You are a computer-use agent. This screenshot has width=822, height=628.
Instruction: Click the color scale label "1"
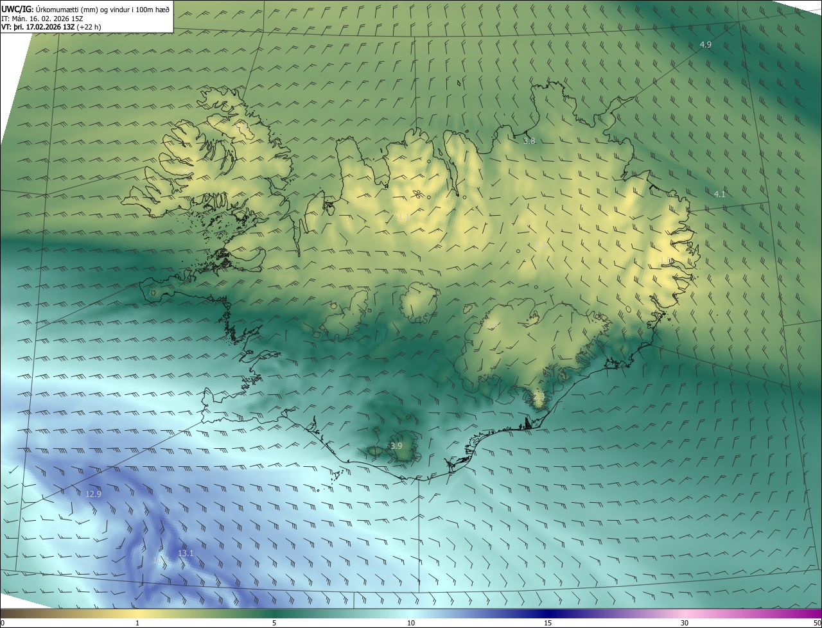tap(137, 623)
